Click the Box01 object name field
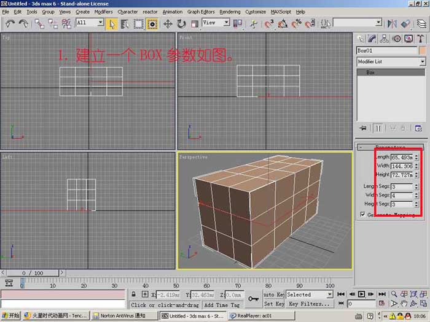Image resolution: width=430 pixels, height=322 pixels. pyautogui.click(x=386, y=51)
